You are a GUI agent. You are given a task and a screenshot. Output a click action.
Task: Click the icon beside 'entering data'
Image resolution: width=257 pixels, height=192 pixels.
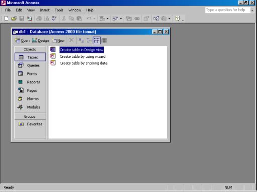coord(53,63)
